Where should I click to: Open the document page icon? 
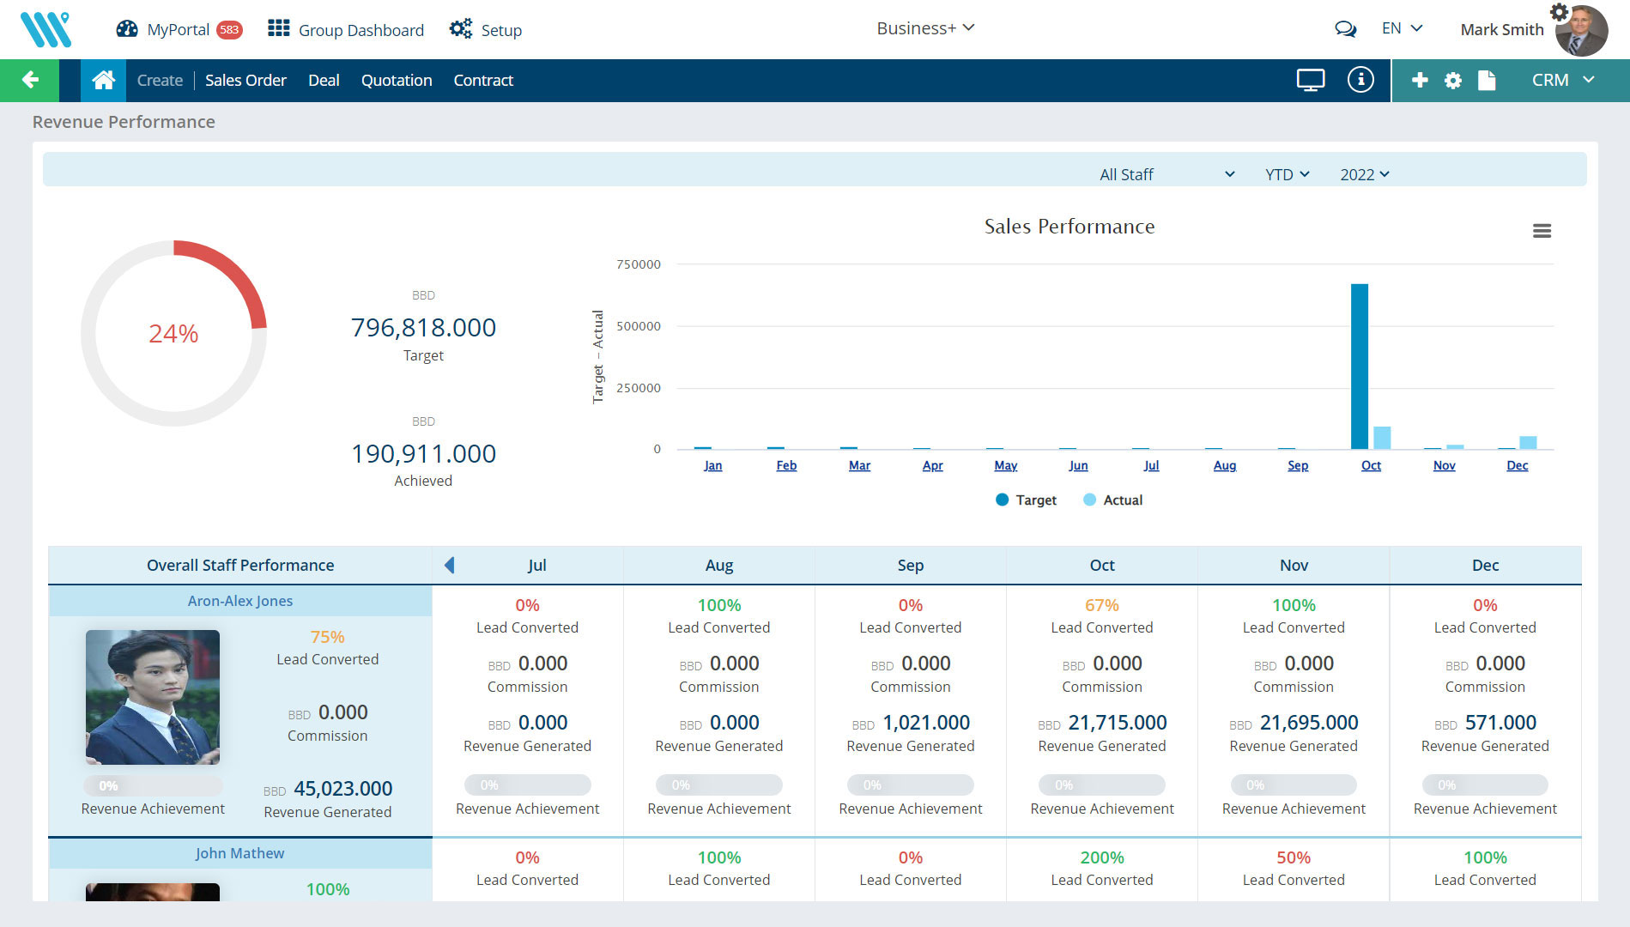coord(1487,80)
